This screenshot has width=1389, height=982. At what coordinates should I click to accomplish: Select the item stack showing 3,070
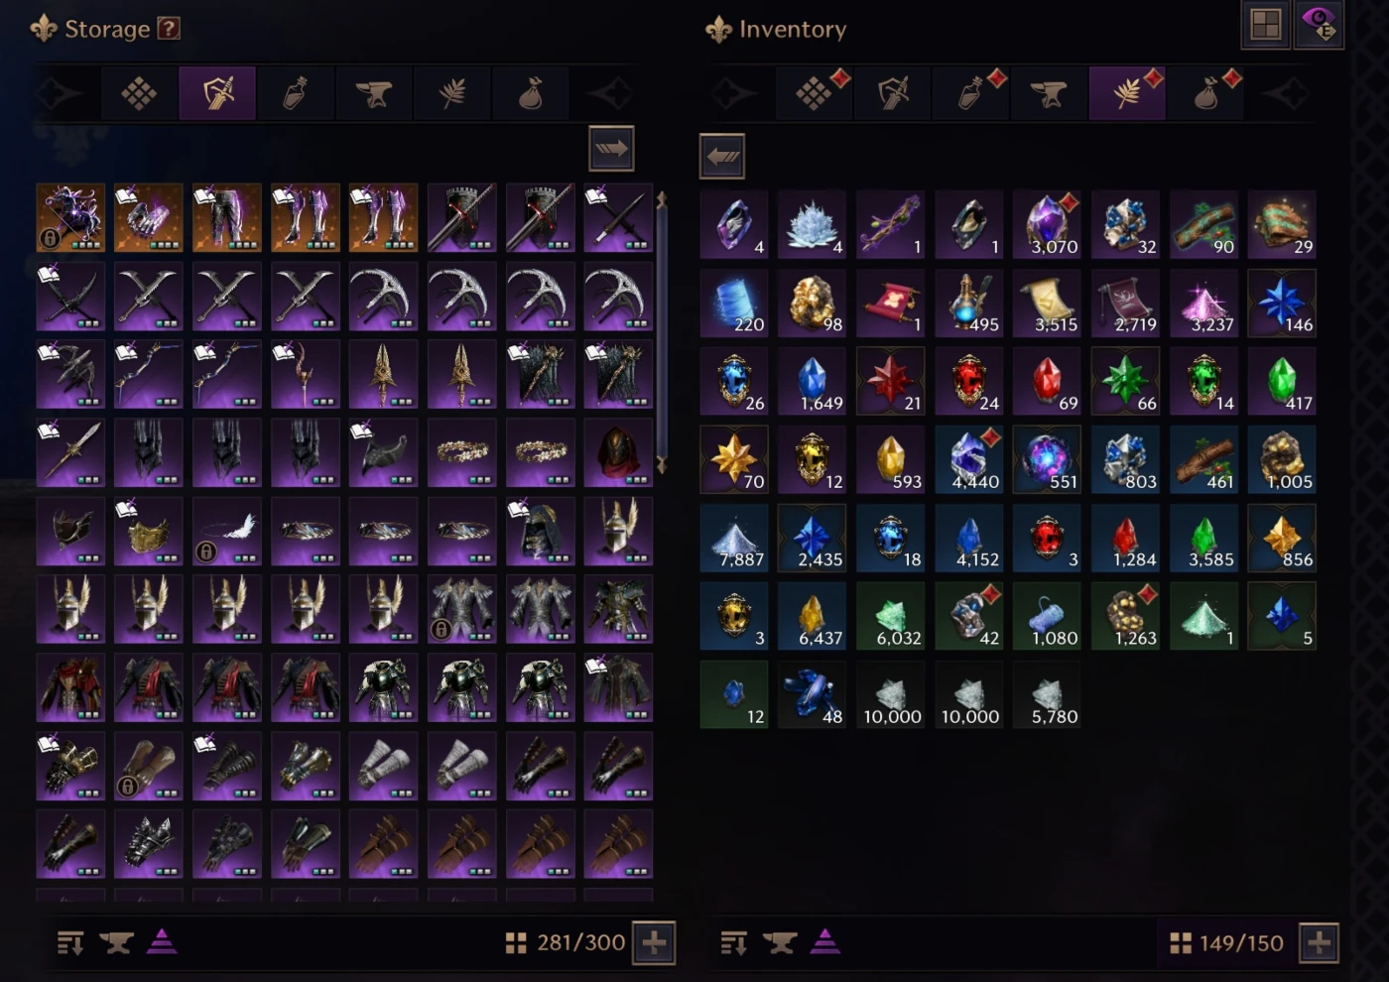[x=1047, y=225]
